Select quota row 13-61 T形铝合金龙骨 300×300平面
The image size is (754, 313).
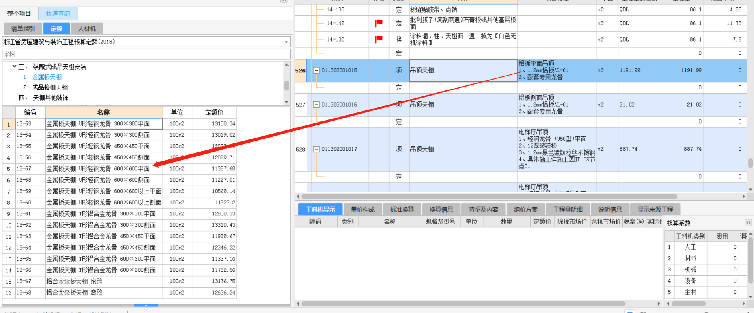tap(119, 214)
